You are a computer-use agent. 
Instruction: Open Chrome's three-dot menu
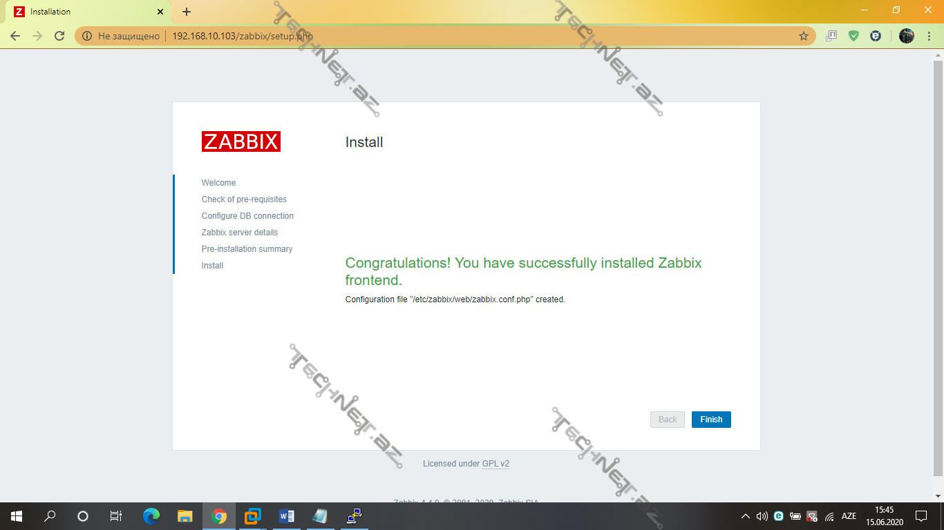(929, 36)
